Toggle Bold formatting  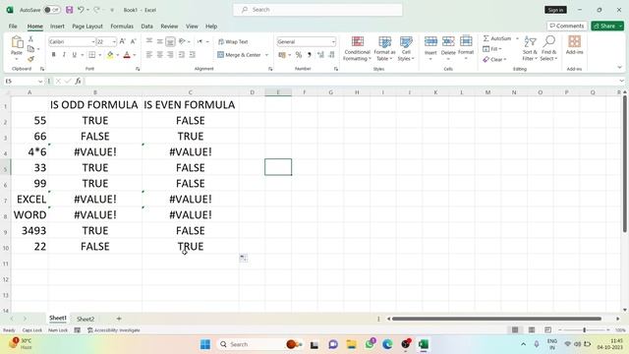[53, 55]
